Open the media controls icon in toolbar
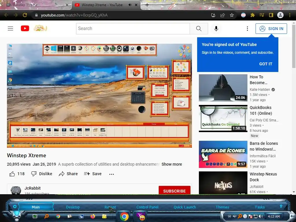 point(262,15)
